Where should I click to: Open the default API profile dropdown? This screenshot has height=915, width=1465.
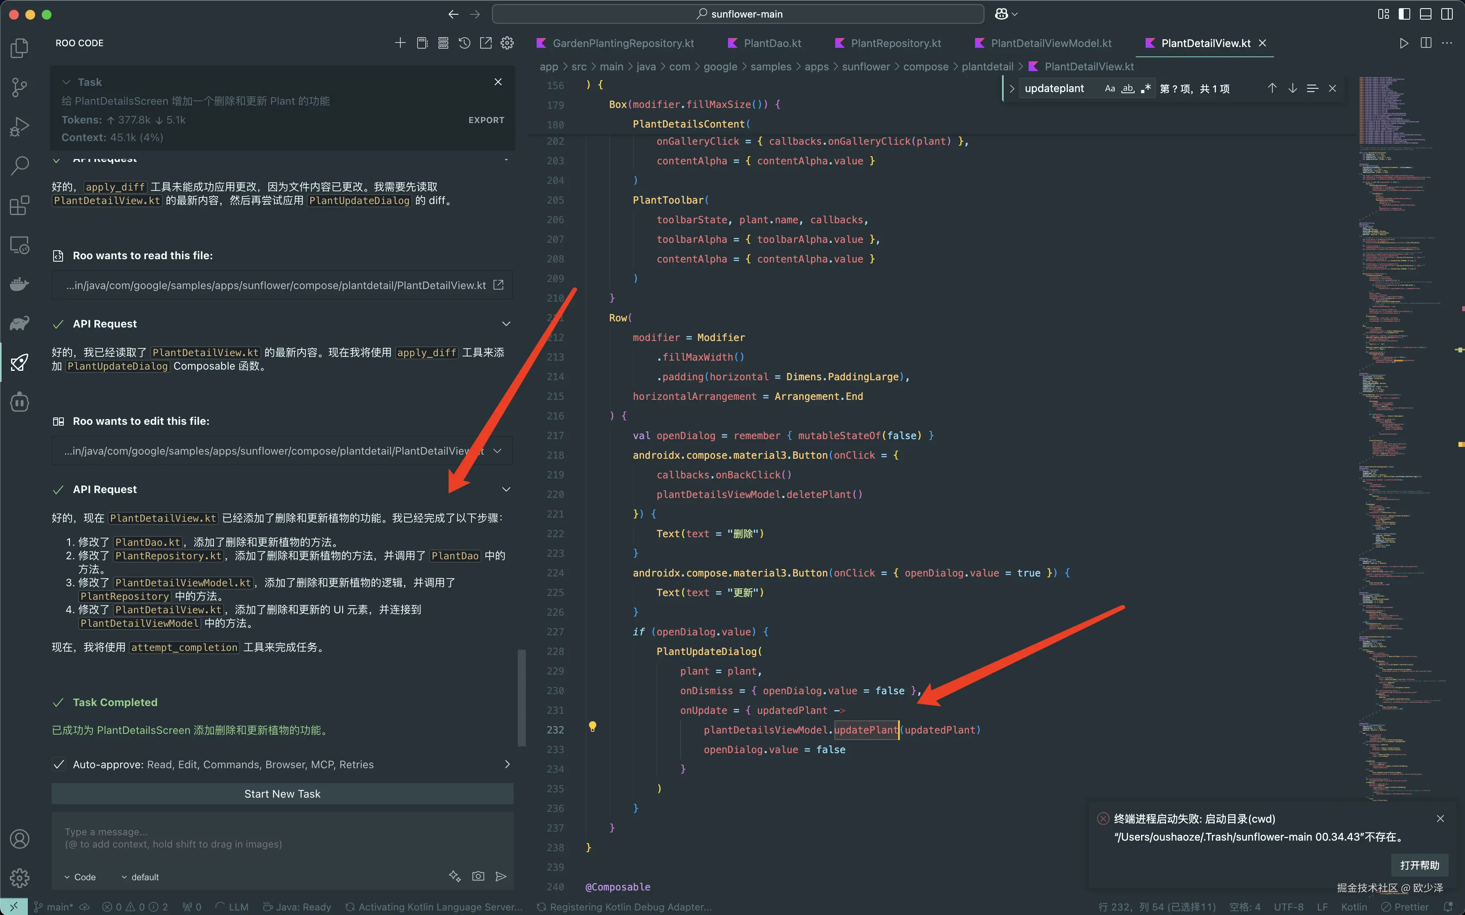140,877
